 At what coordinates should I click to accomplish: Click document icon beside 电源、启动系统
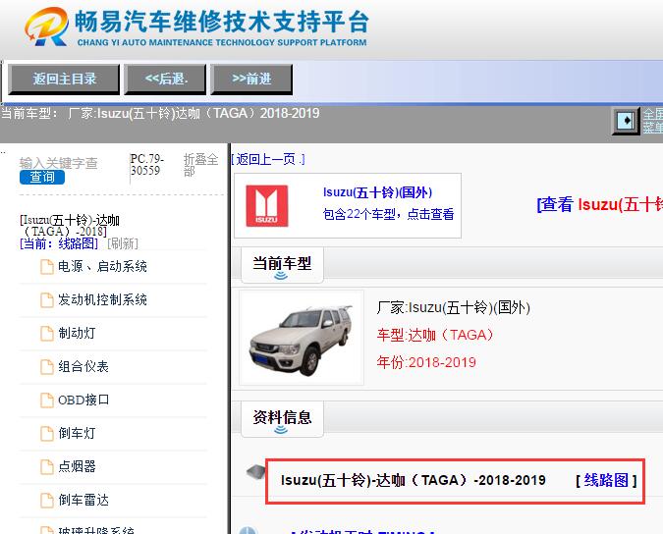pyautogui.click(x=46, y=267)
